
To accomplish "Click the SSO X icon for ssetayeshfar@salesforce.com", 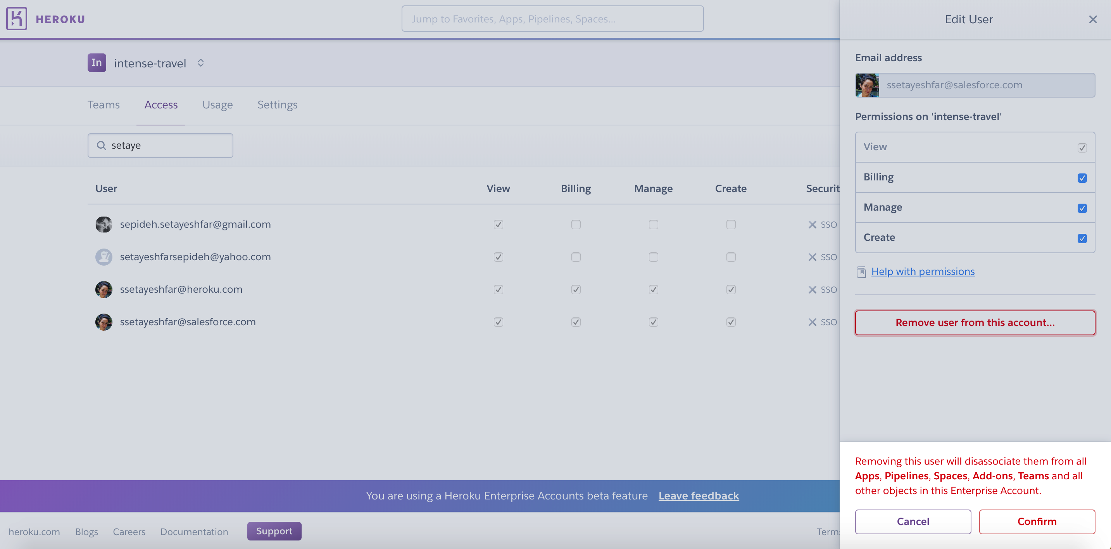I will (x=812, y=322).
